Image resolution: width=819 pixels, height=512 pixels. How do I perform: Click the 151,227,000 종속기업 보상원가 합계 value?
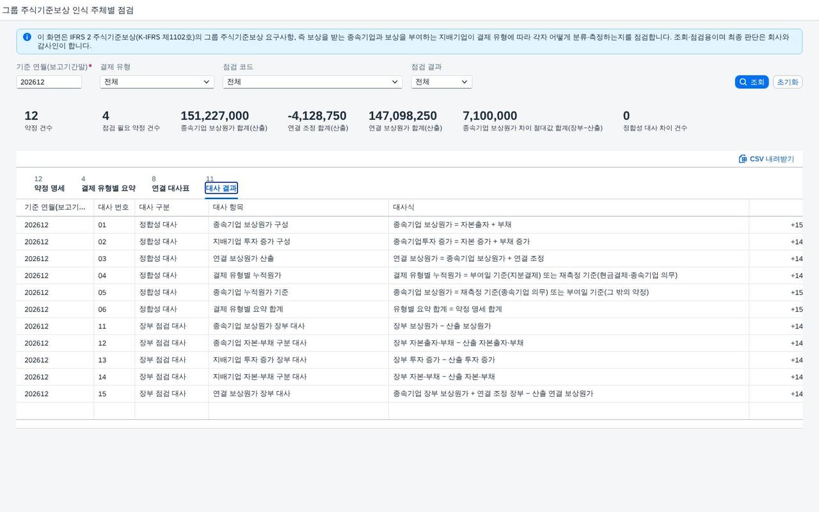pyautogui.click(x=215, y=116)
